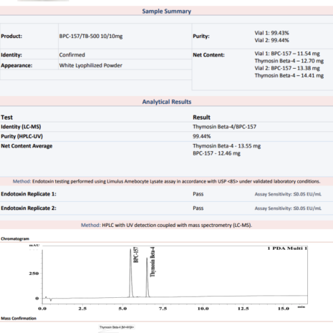Screen dimensions: 333x333
Task: Click the Identity: label in summary
Action: pos(11,55)
